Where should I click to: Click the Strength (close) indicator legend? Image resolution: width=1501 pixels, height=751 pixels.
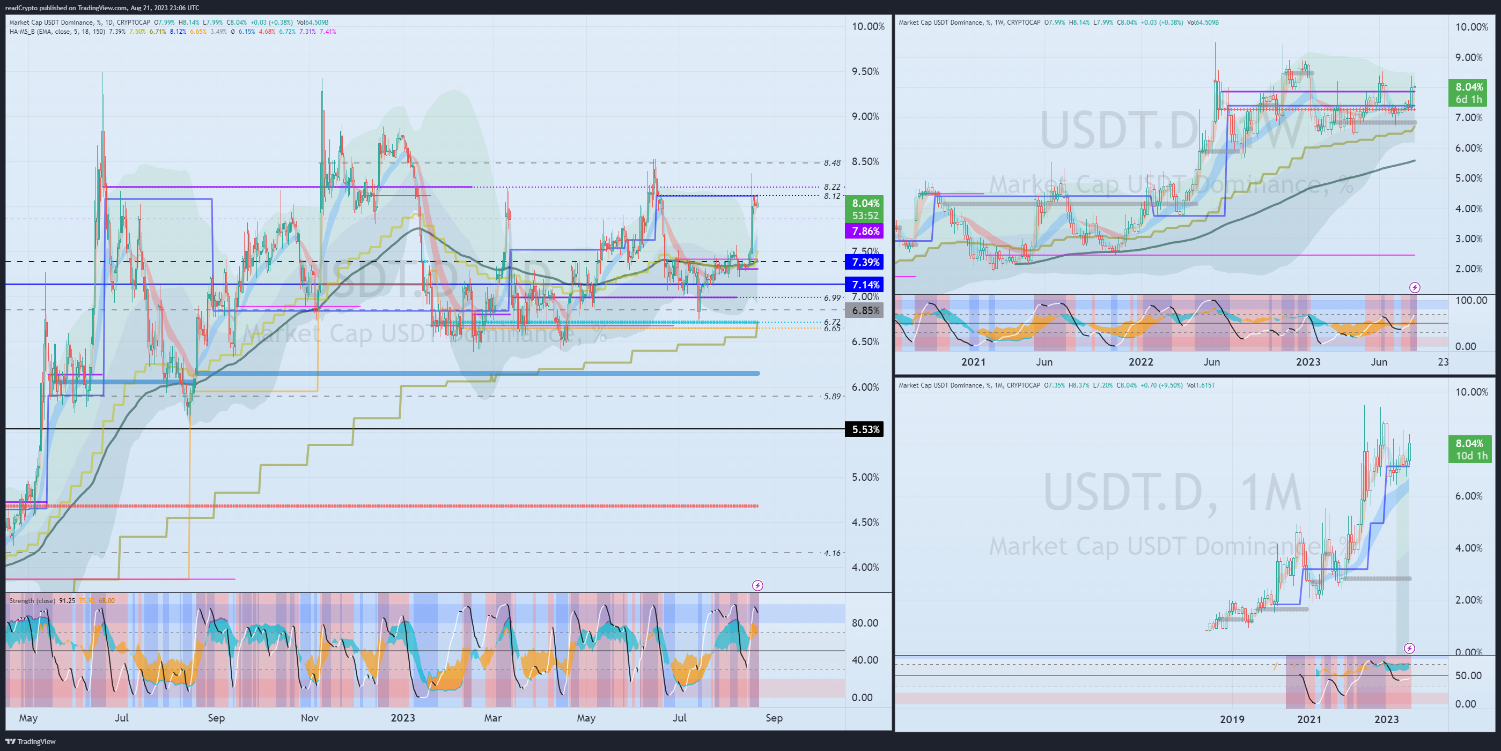(x=32, y=600)
